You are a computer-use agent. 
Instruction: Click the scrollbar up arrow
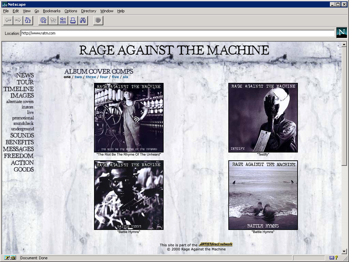[x=344, y=44]
